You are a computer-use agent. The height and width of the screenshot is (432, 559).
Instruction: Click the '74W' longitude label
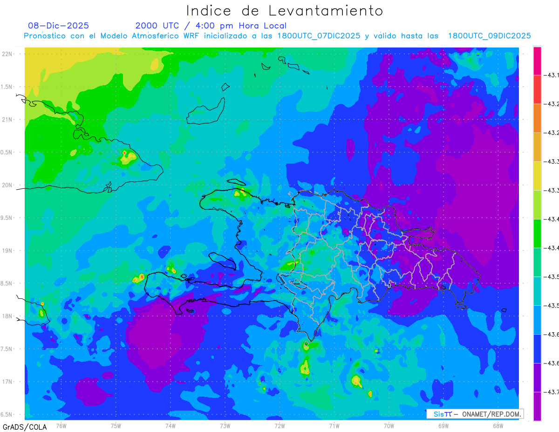click(170, 425)
